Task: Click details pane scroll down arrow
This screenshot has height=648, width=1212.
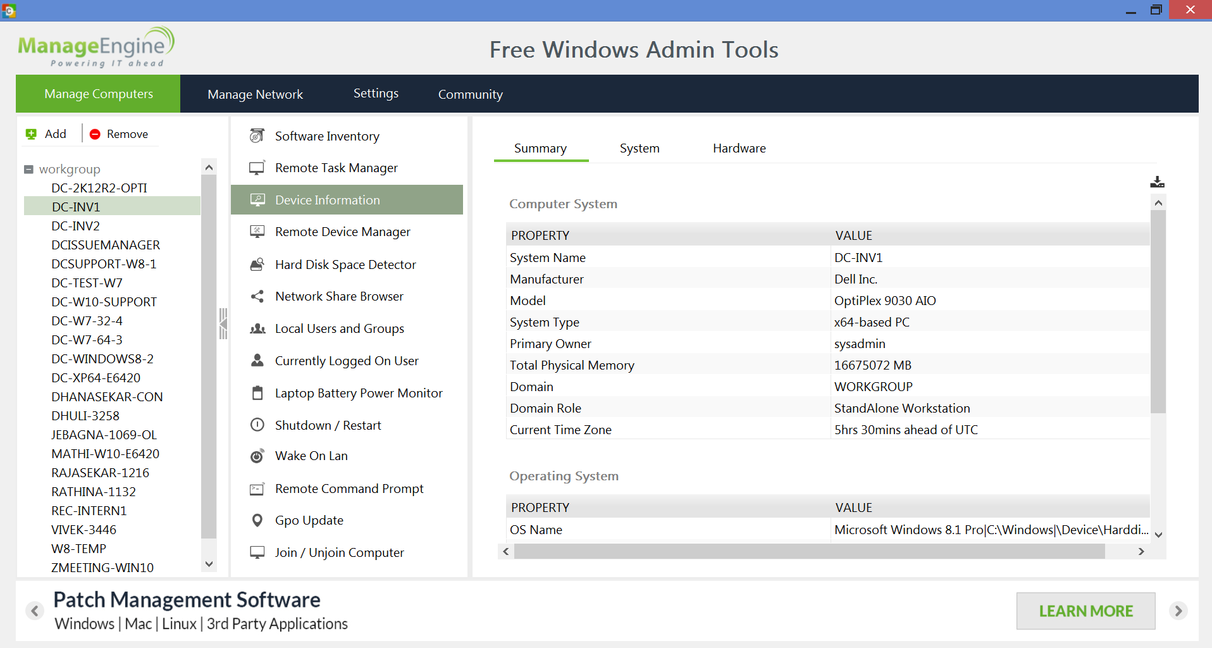Action: click(1158, 535)
